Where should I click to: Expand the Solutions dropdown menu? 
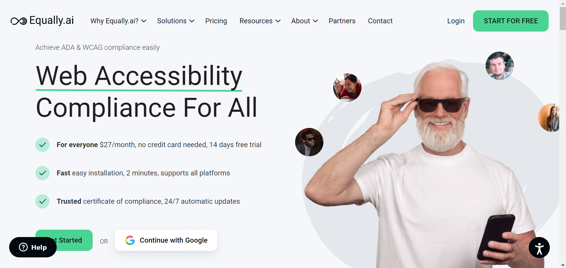176,21
